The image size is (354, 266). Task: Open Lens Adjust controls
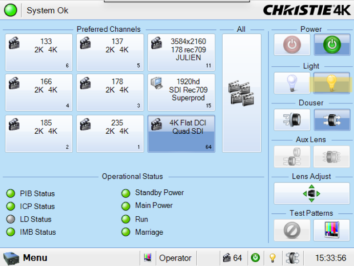click(312, 193)
